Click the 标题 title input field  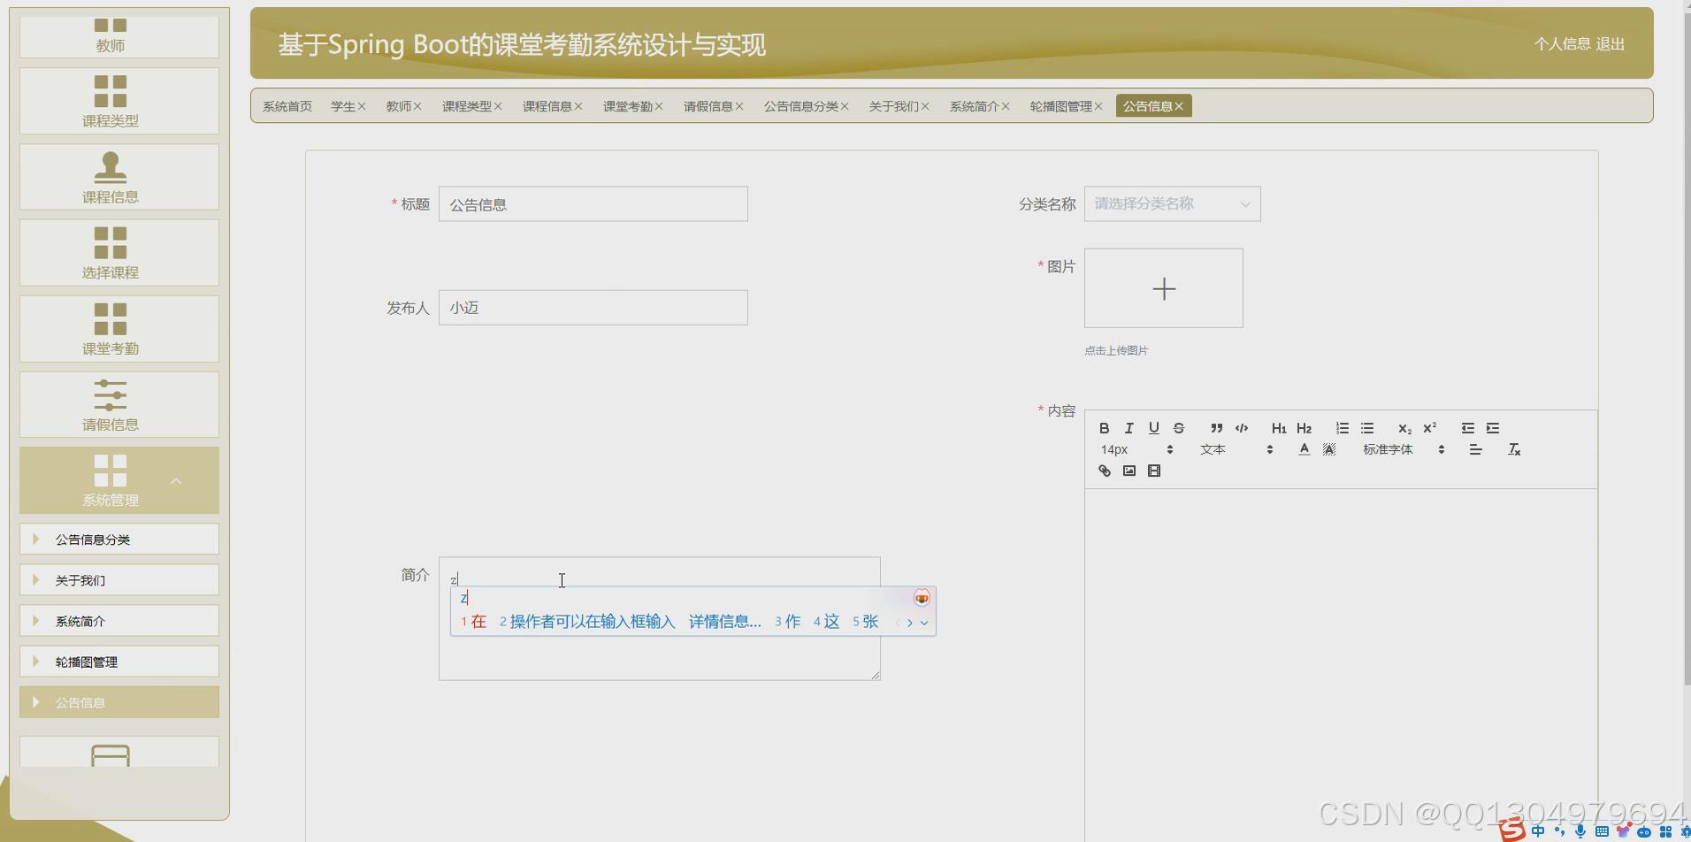(593, 203)
